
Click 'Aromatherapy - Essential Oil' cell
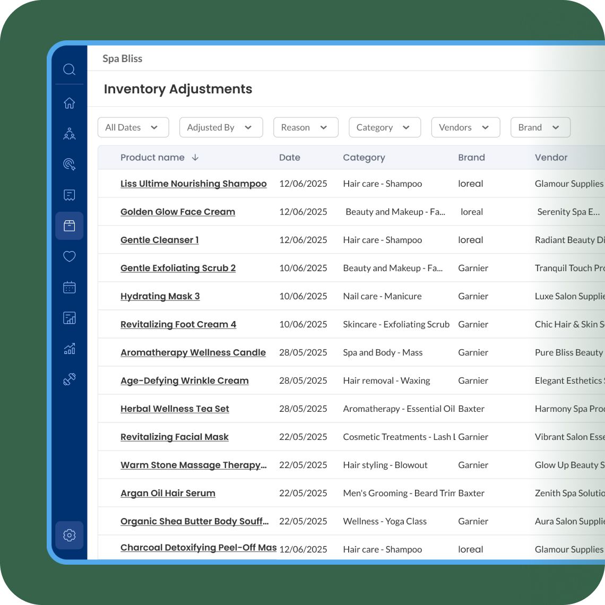coord(399,409)
